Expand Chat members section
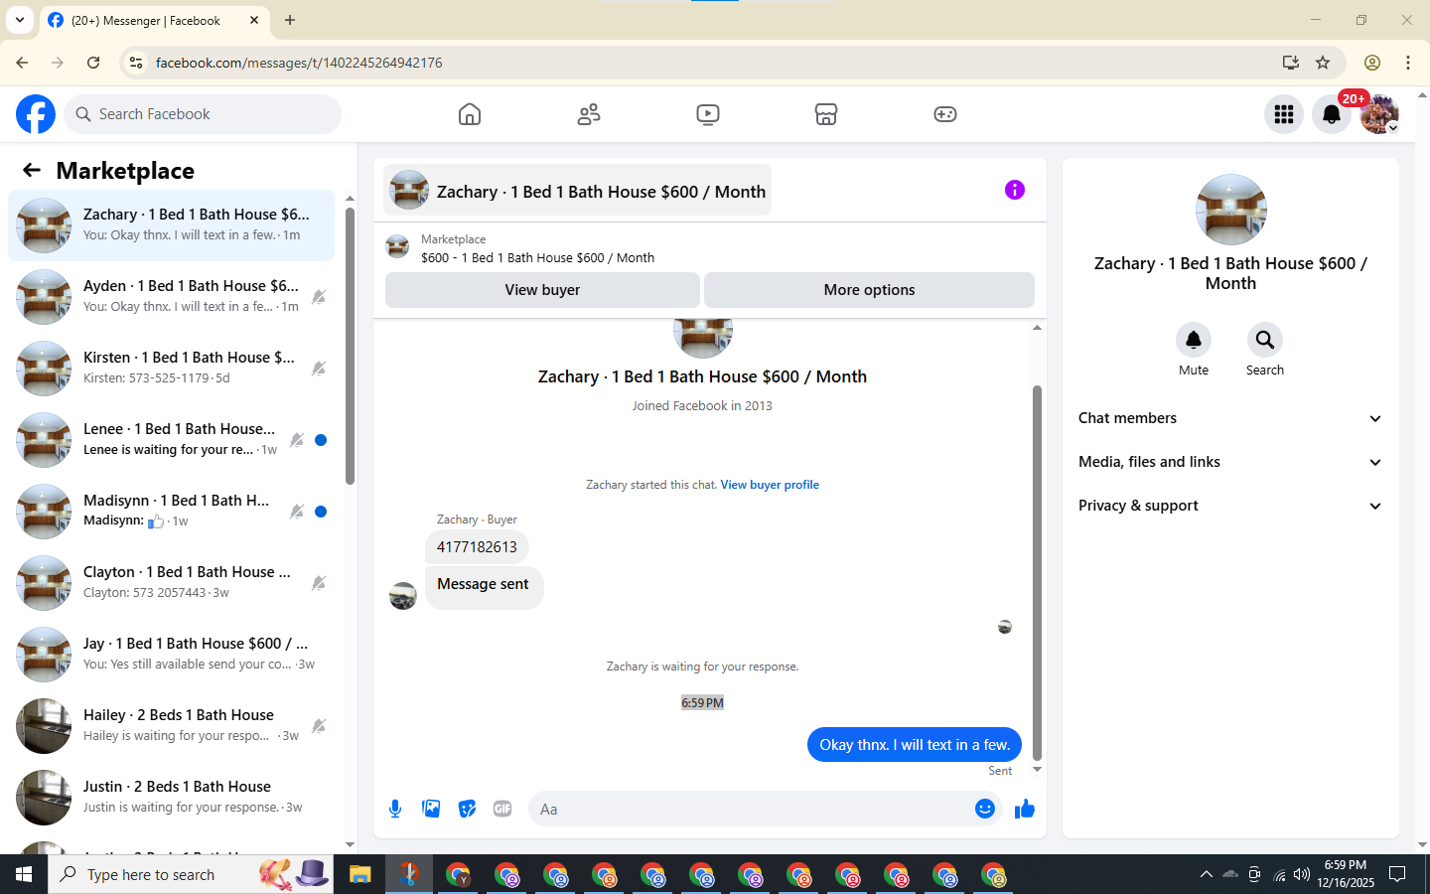1430x894 pixels. [x=1230, y=418]
